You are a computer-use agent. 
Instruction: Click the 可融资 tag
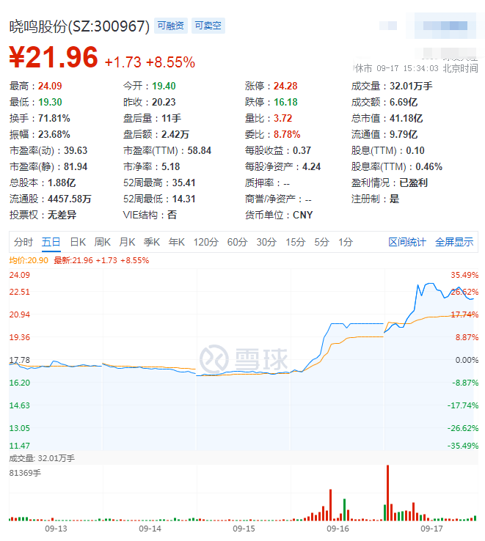(x=171, y=26)
